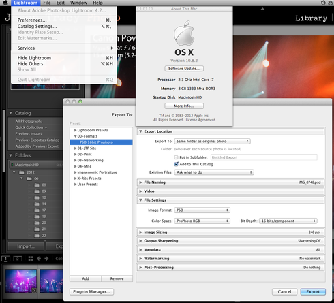Expand Post-Processing section
This screenshot has width=334, height=303.
click(x=140, y=268)
